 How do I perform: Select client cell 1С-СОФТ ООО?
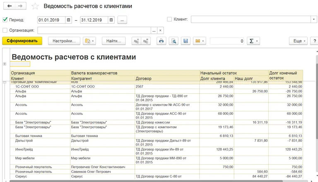[x=40, y=87]
